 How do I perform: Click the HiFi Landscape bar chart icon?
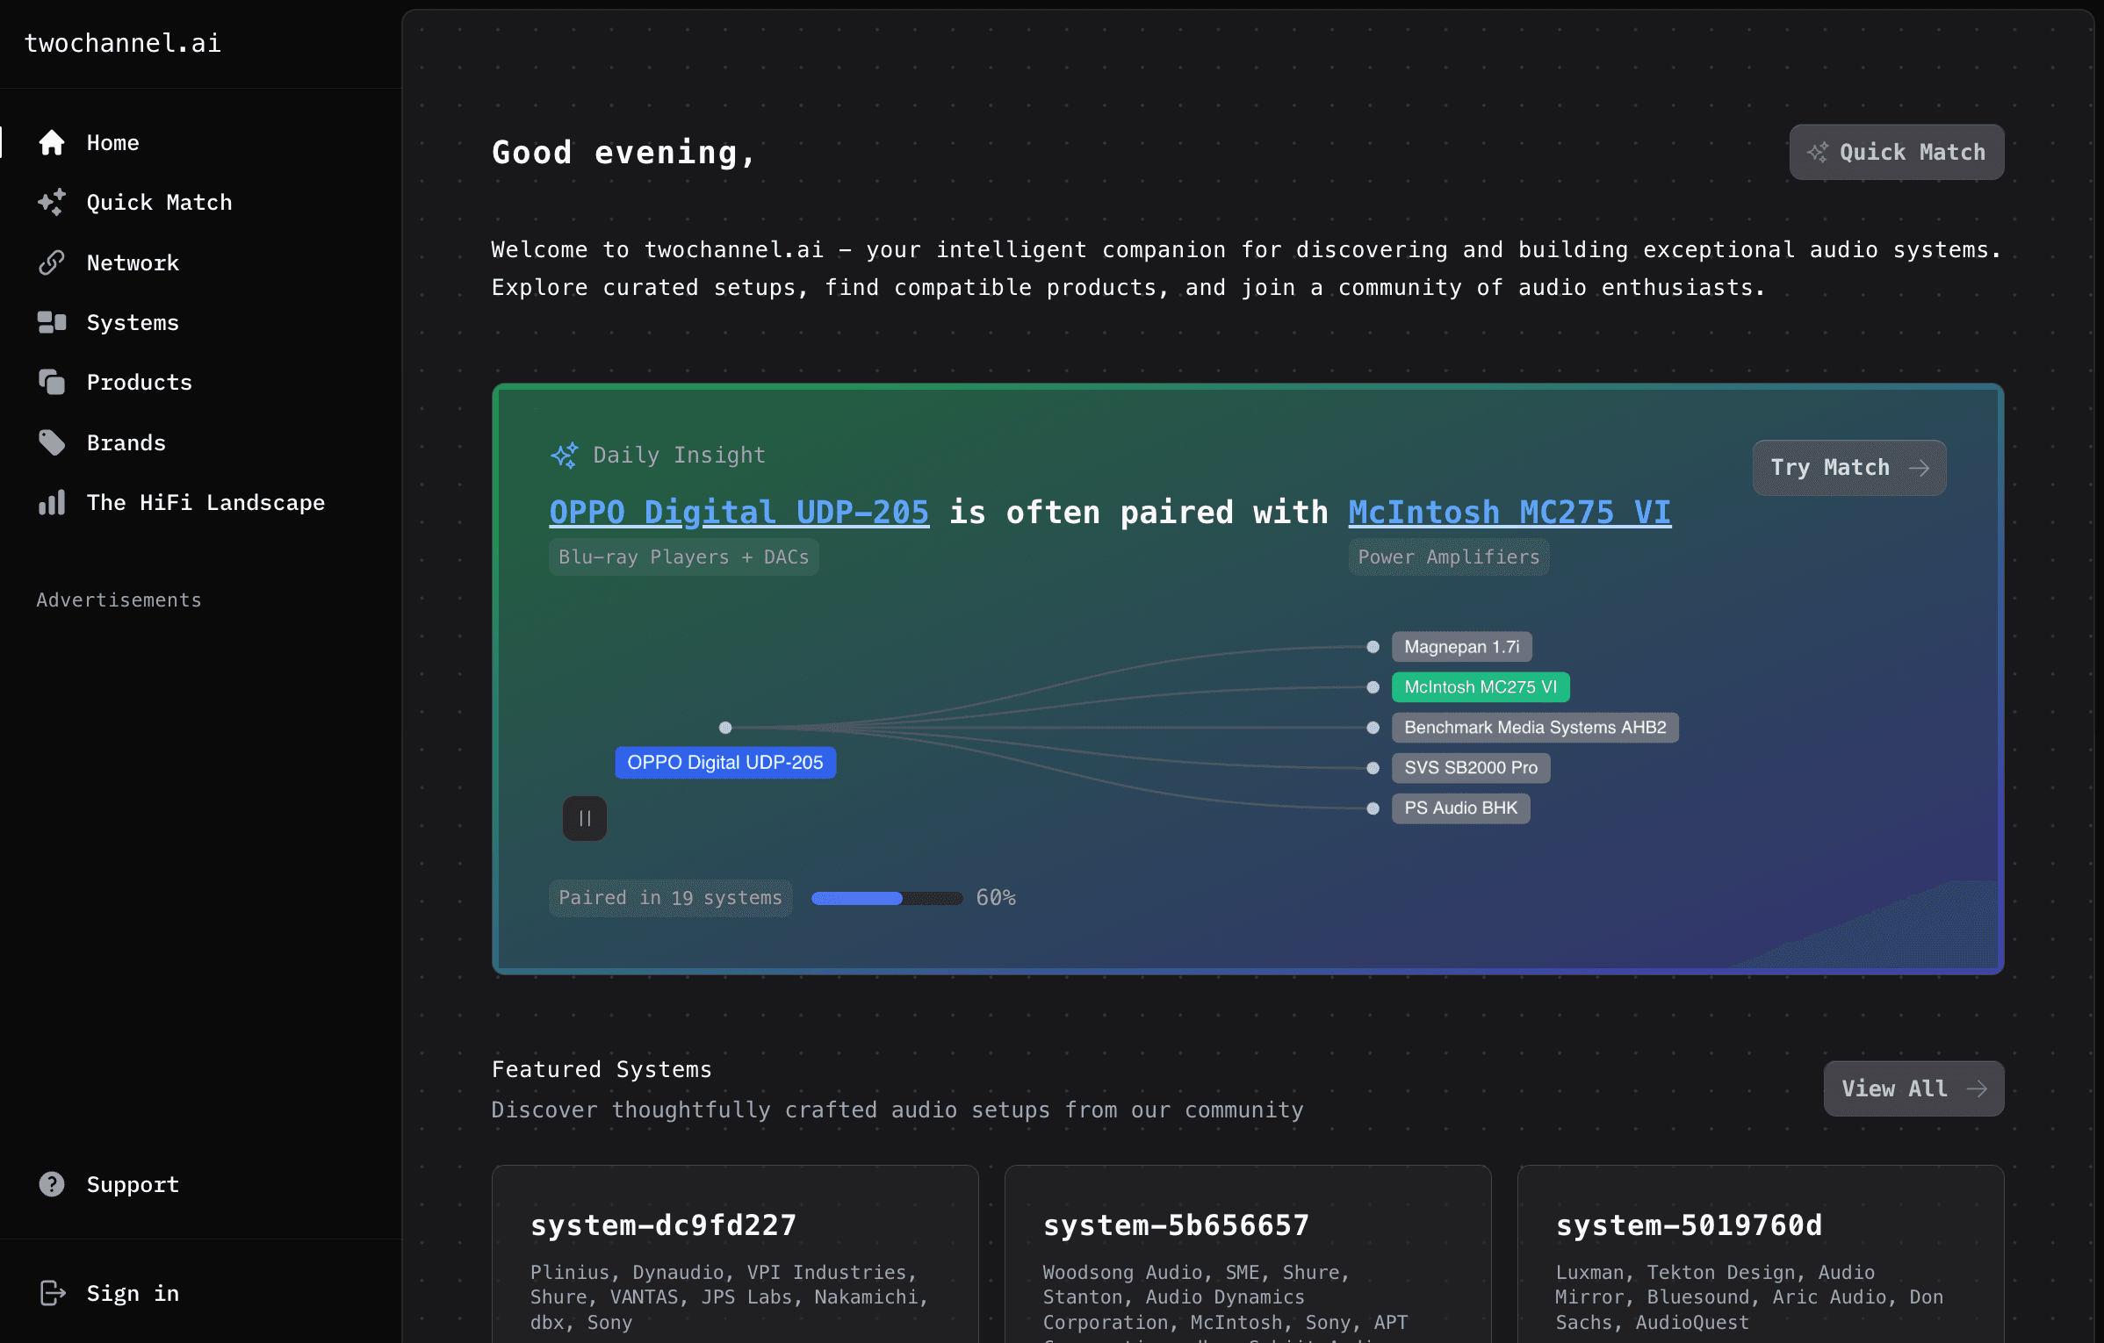(52, 503)
